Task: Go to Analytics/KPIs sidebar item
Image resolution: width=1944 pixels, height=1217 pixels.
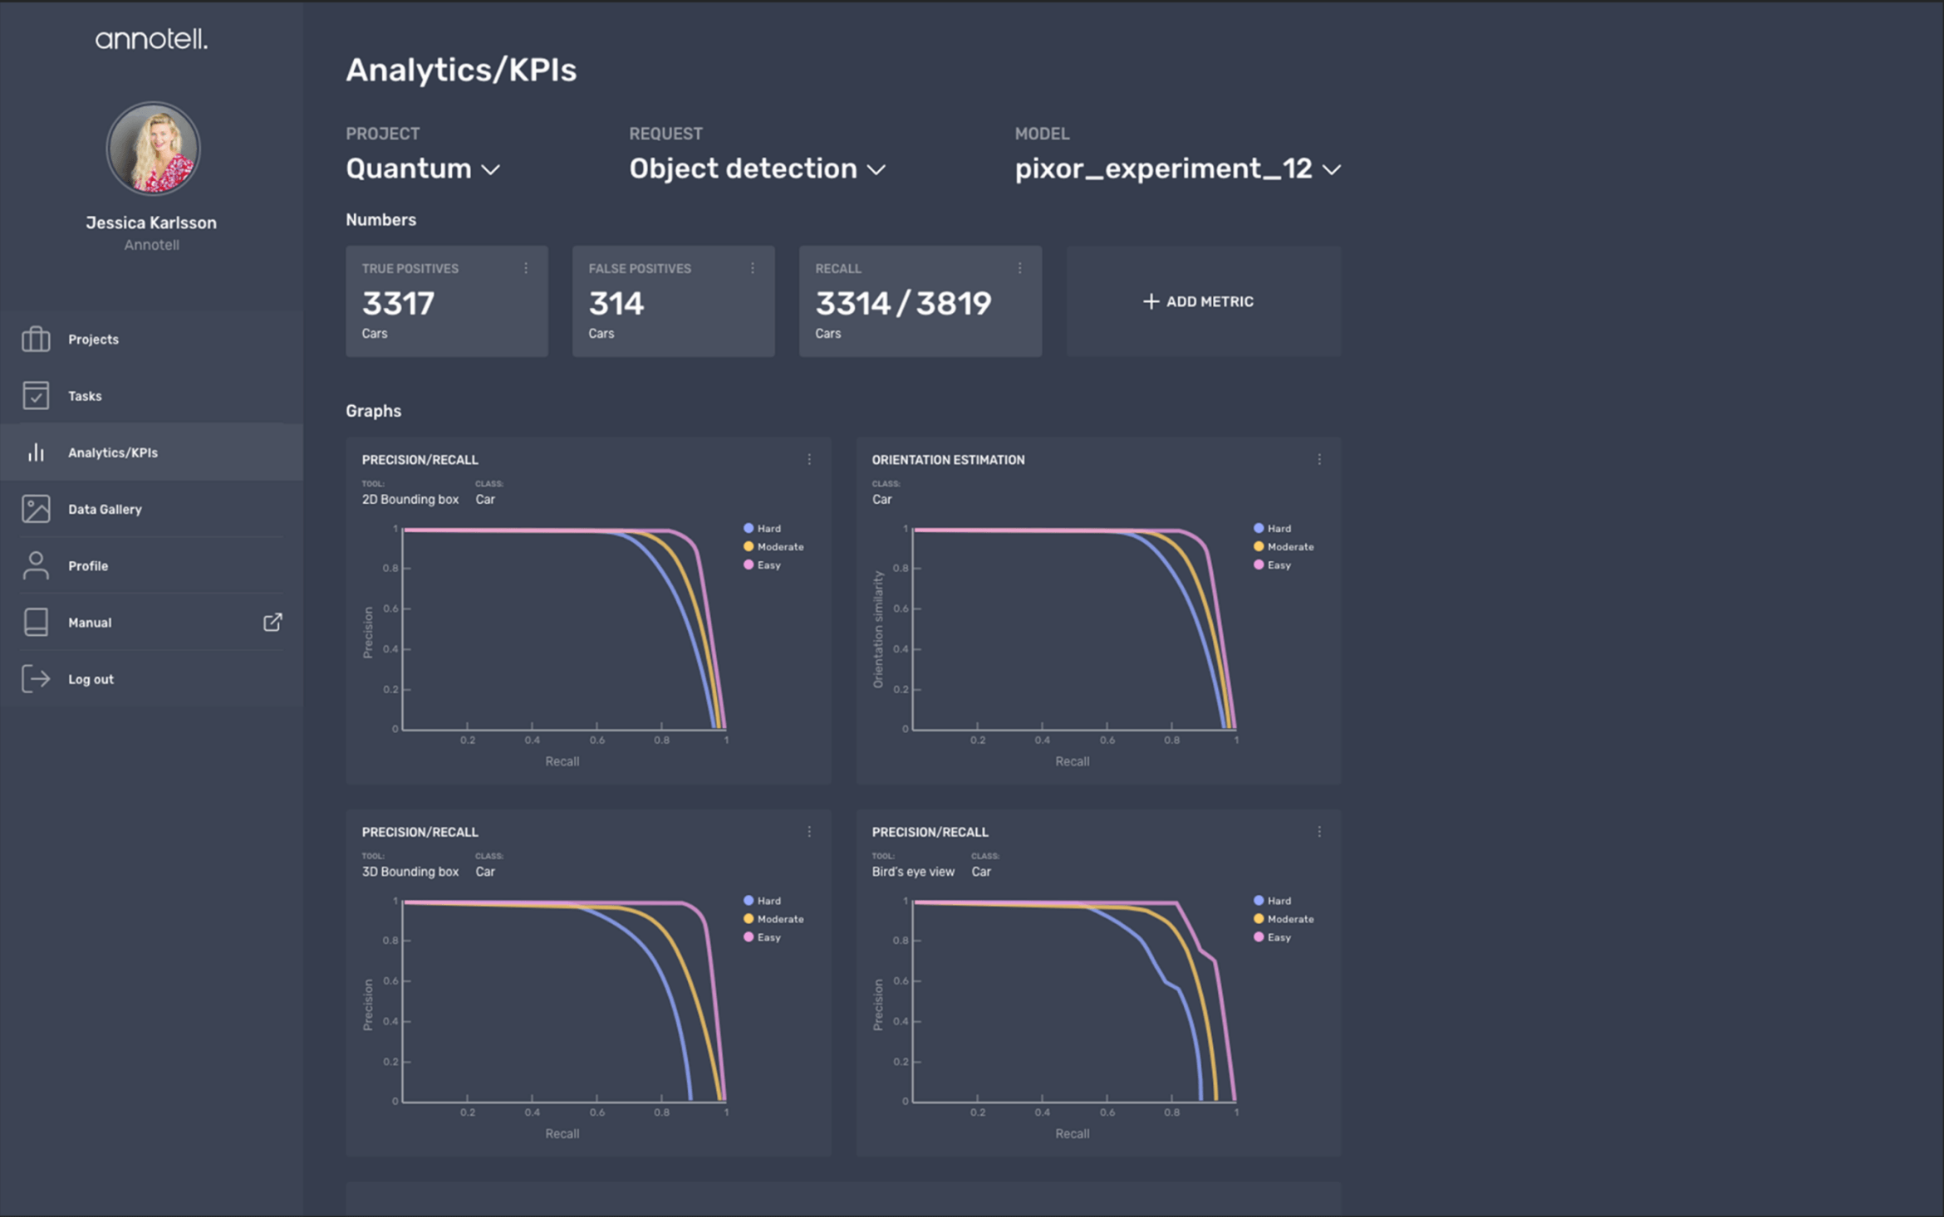Action: pos(151,452)
